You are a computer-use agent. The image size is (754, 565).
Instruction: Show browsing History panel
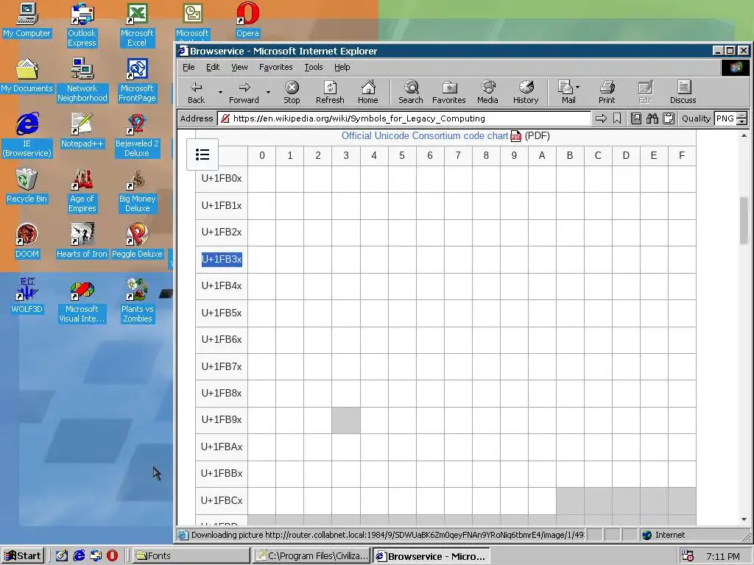(x=526, y=92)
